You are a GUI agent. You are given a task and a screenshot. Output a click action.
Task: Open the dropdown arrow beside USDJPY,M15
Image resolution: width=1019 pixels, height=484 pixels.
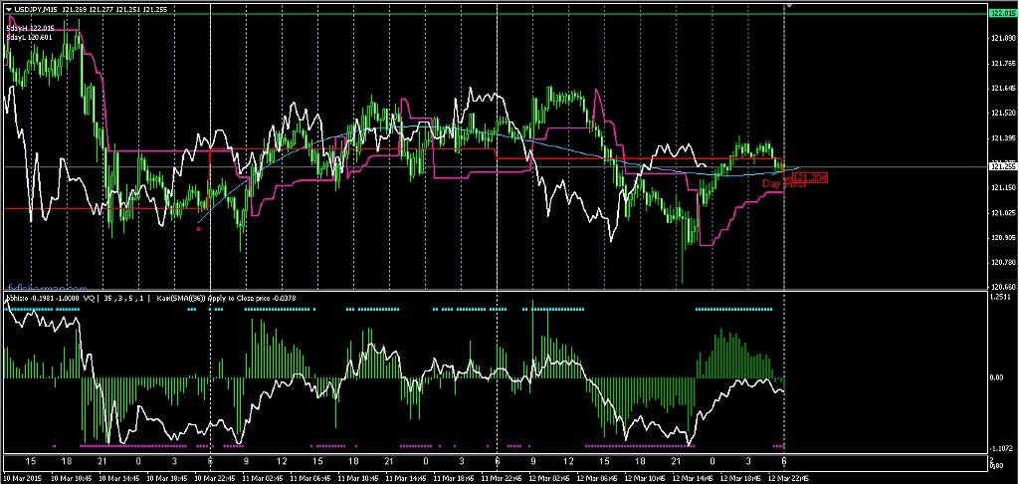(x=7, y=9)
